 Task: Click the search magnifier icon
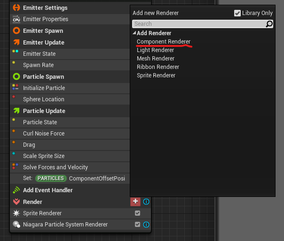click(x=269, y=24)
